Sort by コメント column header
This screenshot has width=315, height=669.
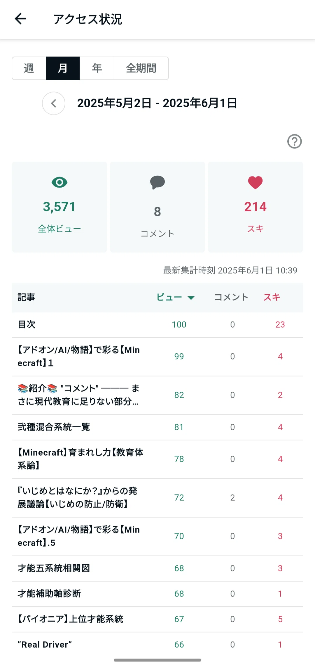pyautogui.click(x=231, y=297)
